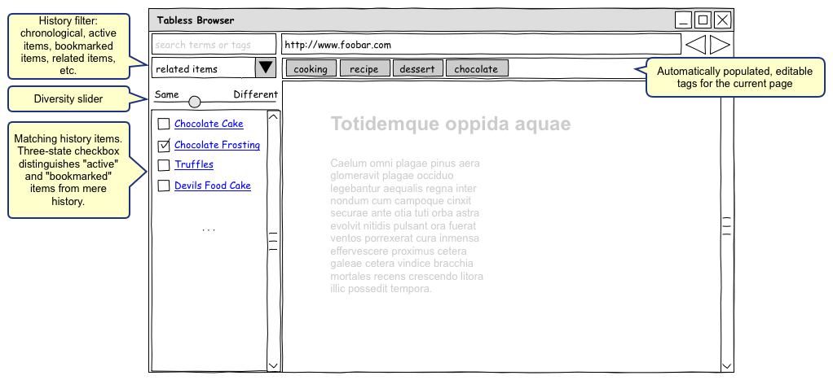Click the diversity slider handle
This screenshot has width=833, height=380.
195,102
